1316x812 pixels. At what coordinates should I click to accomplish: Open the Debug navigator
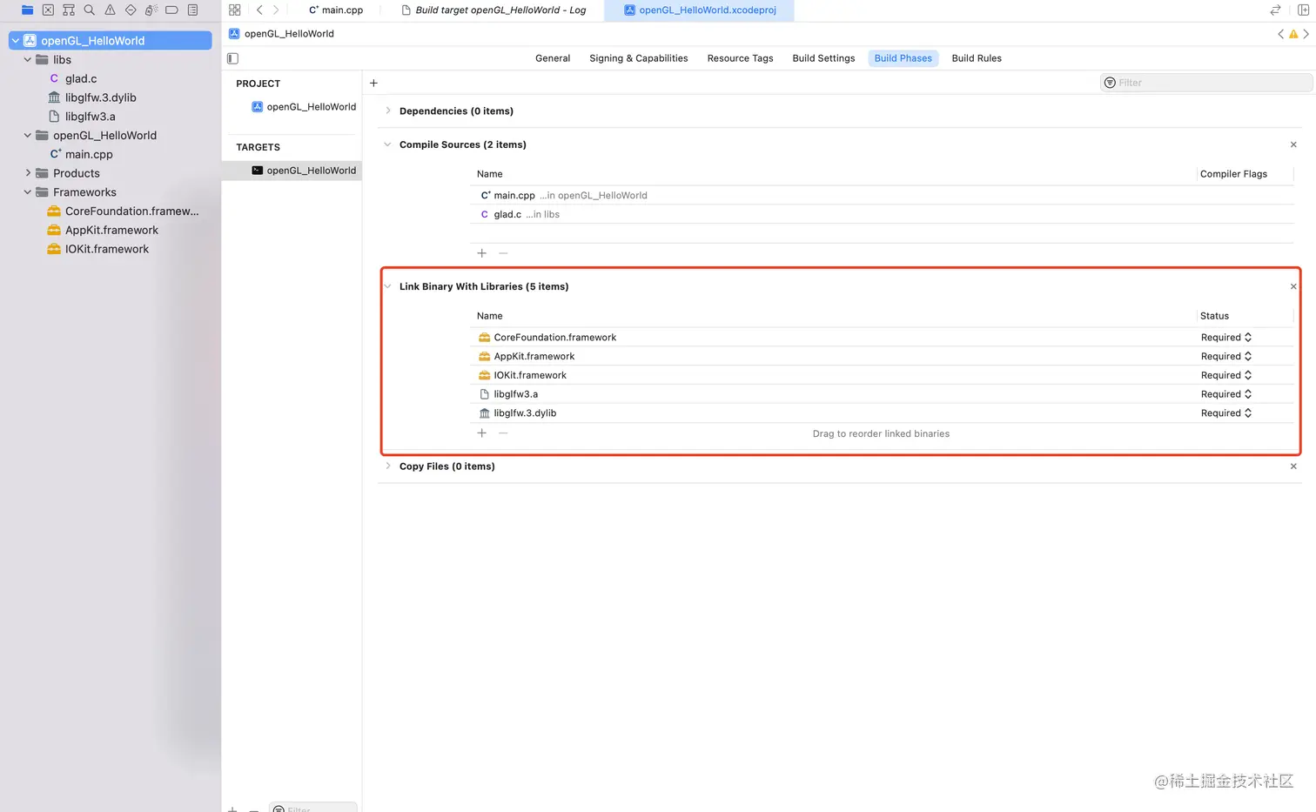point(151,10)
